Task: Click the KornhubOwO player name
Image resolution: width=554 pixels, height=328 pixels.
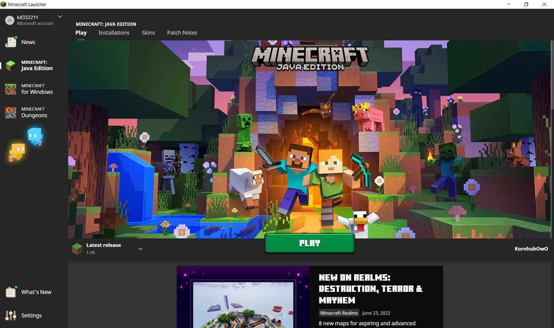Action: (531, 249)
